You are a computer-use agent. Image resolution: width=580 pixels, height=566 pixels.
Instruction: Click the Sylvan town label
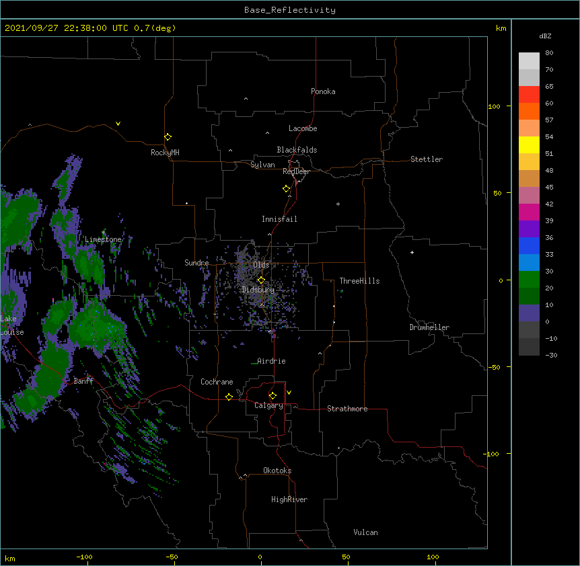point(262,165)
